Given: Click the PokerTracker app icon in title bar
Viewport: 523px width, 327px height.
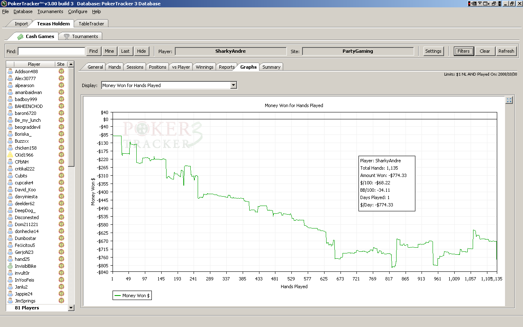Looking at the screenshot, I should click(4, 4).
